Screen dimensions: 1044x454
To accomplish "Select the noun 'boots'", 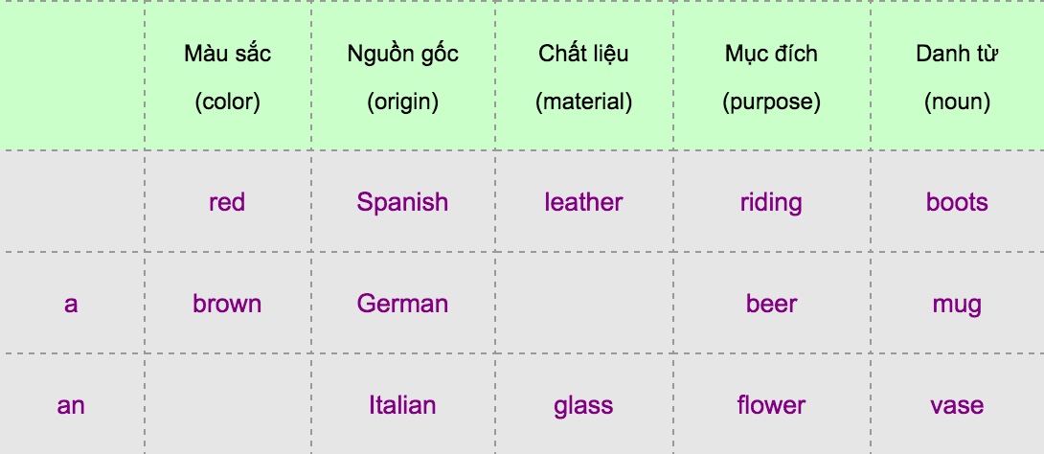I will tap(957, 202).
